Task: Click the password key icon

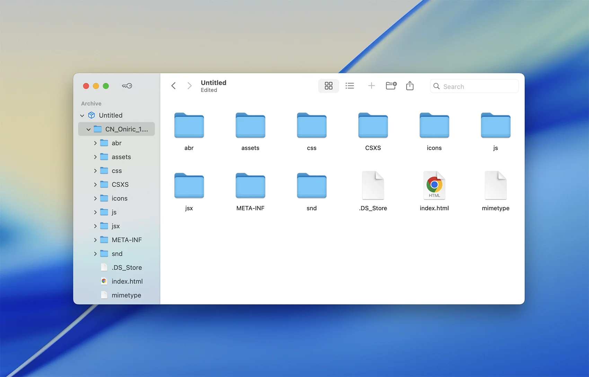Action: click(x=127, y=86)
